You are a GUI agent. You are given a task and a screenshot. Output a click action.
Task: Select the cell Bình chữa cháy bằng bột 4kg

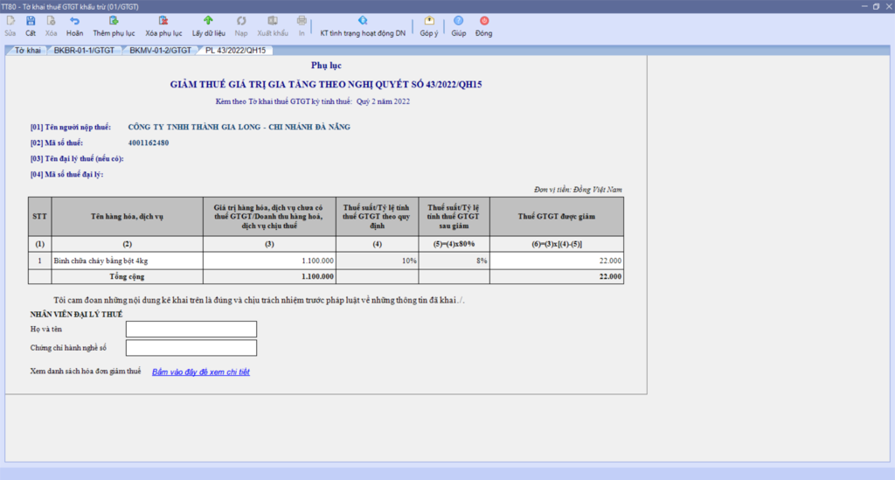tap(127, 261)
